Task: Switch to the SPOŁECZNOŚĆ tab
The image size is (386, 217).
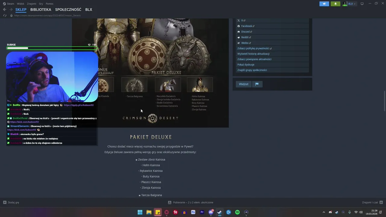Action: click(x=68, y=10)
